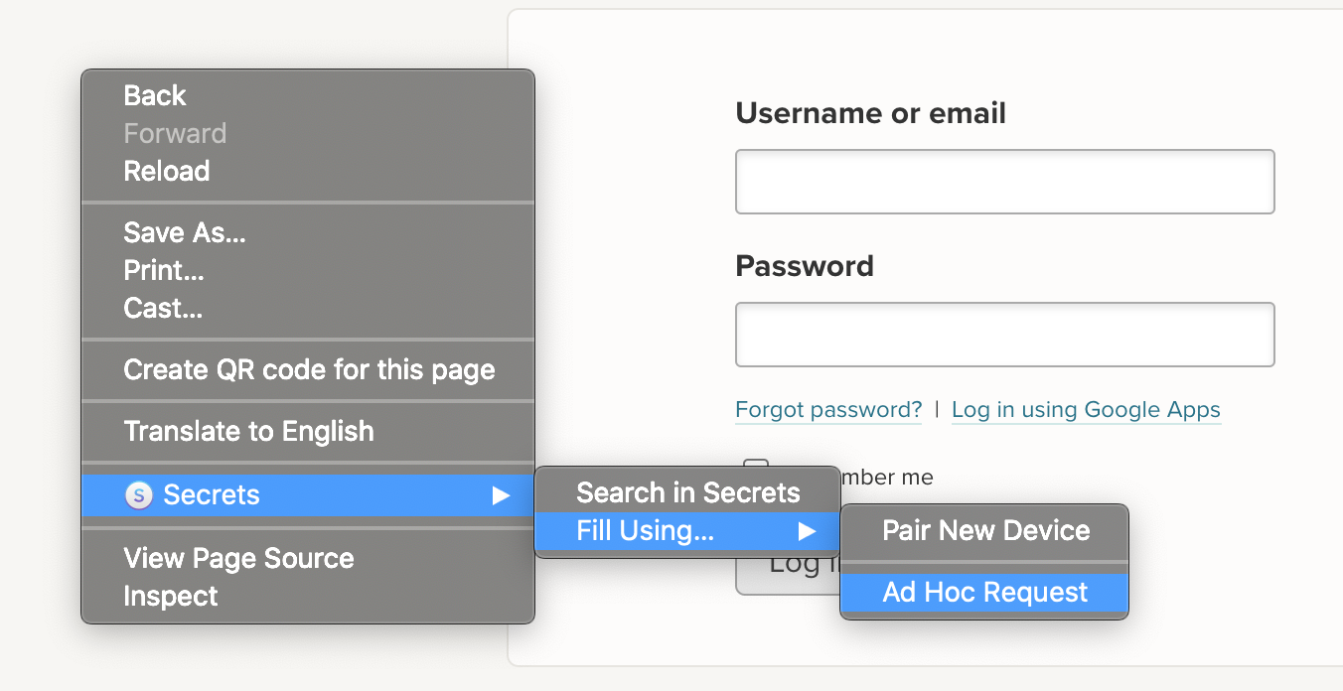Click the Secrets extension icon
This screenshot has height=691, width=1343.
(x=139, y=494)
